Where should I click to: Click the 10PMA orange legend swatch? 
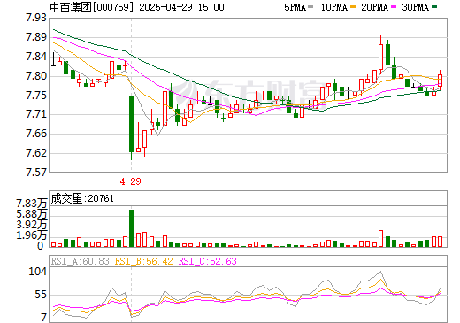pyautogui.click(x=353, y=7)
